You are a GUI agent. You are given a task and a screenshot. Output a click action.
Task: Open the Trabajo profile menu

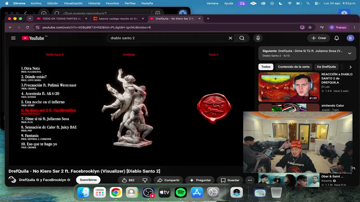[338, 27]
